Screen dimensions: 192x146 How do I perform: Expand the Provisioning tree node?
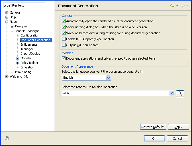(12, 72)
